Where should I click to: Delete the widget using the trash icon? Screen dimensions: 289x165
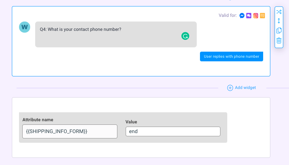coord(279,40)
